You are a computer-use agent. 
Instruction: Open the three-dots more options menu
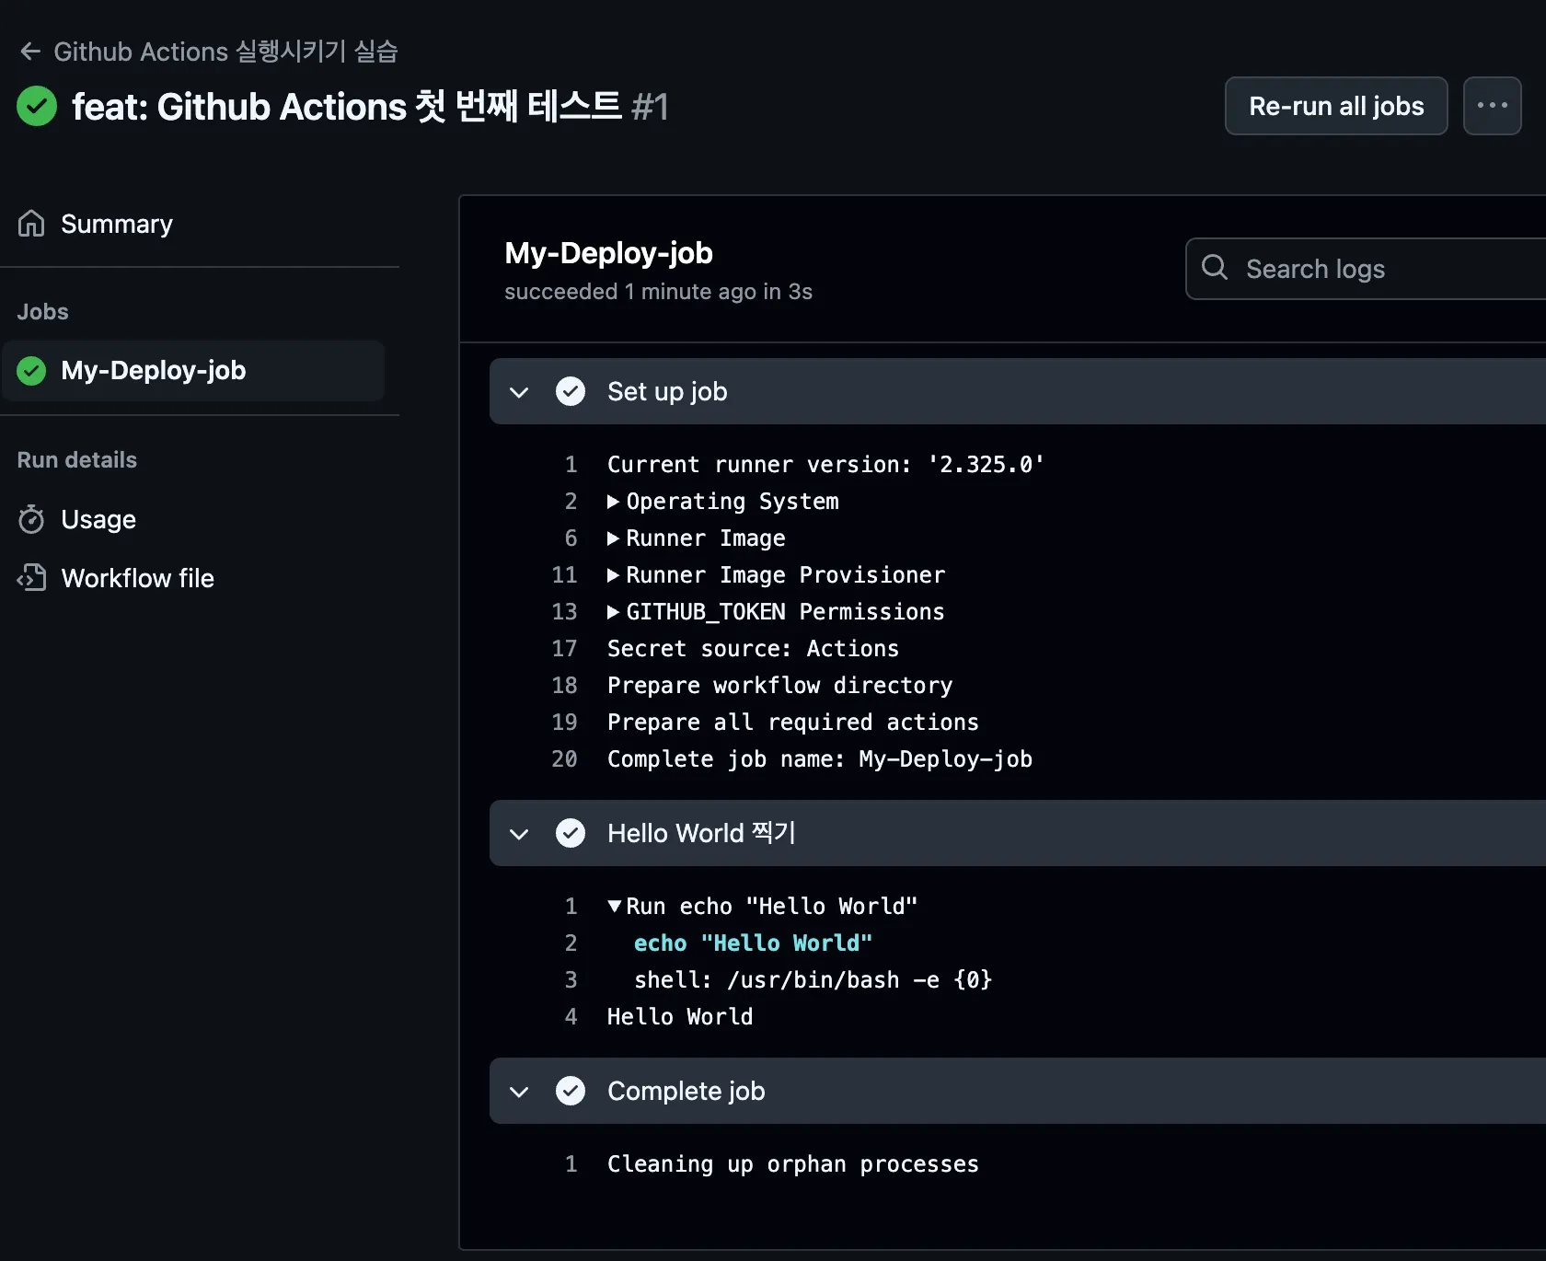[1492, 106]
